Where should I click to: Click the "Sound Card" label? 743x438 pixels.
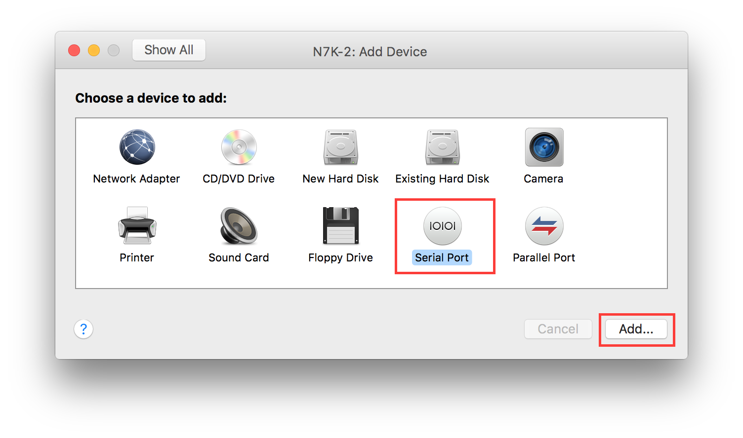coord(239,257)
